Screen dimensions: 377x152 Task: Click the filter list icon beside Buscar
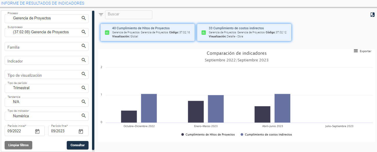point(101,14)
